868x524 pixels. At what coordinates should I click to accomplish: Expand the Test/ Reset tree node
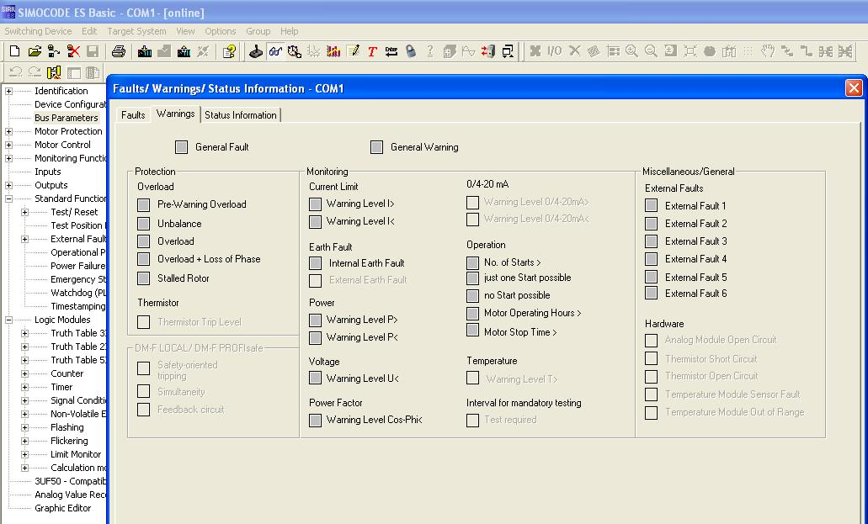click(25, 213)
